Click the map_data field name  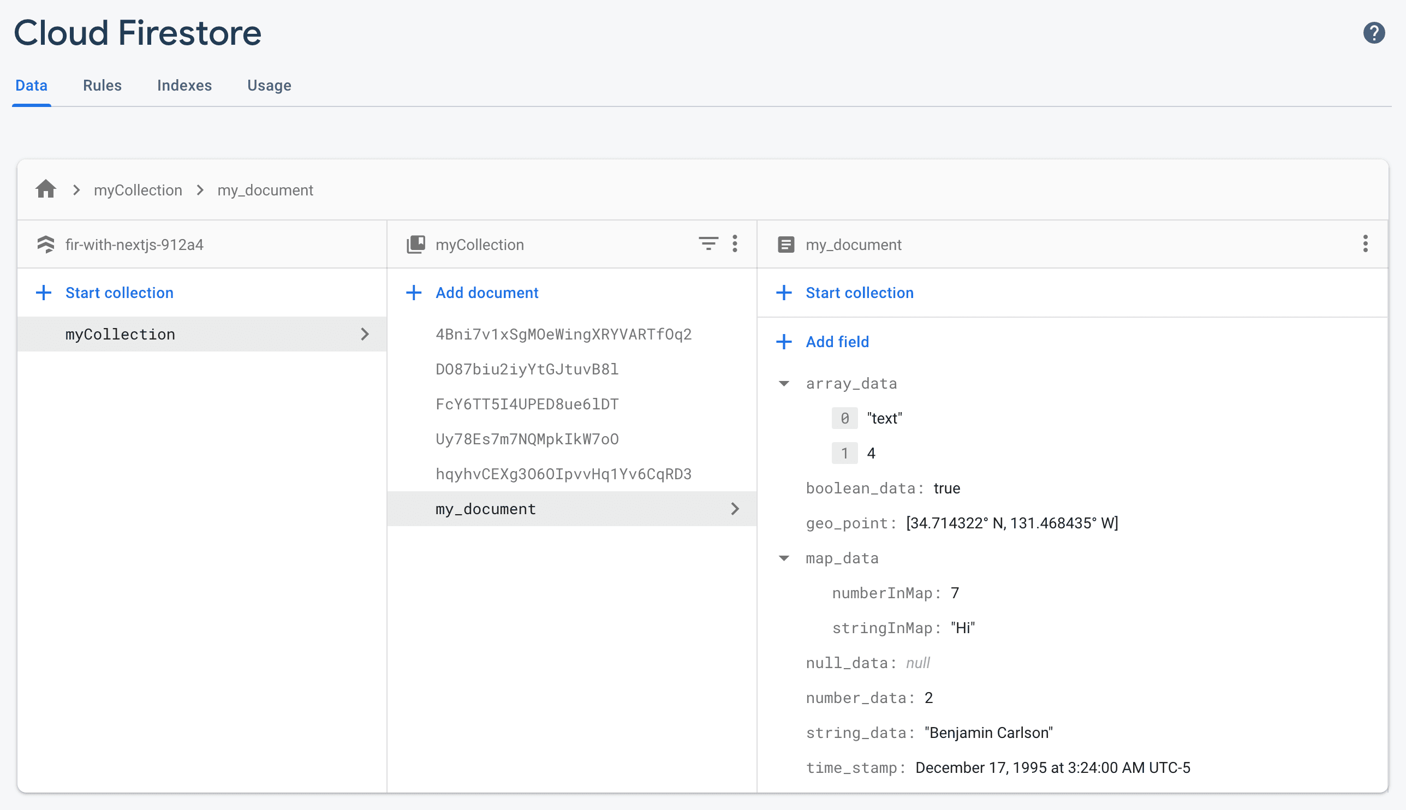tap(842, 558)
